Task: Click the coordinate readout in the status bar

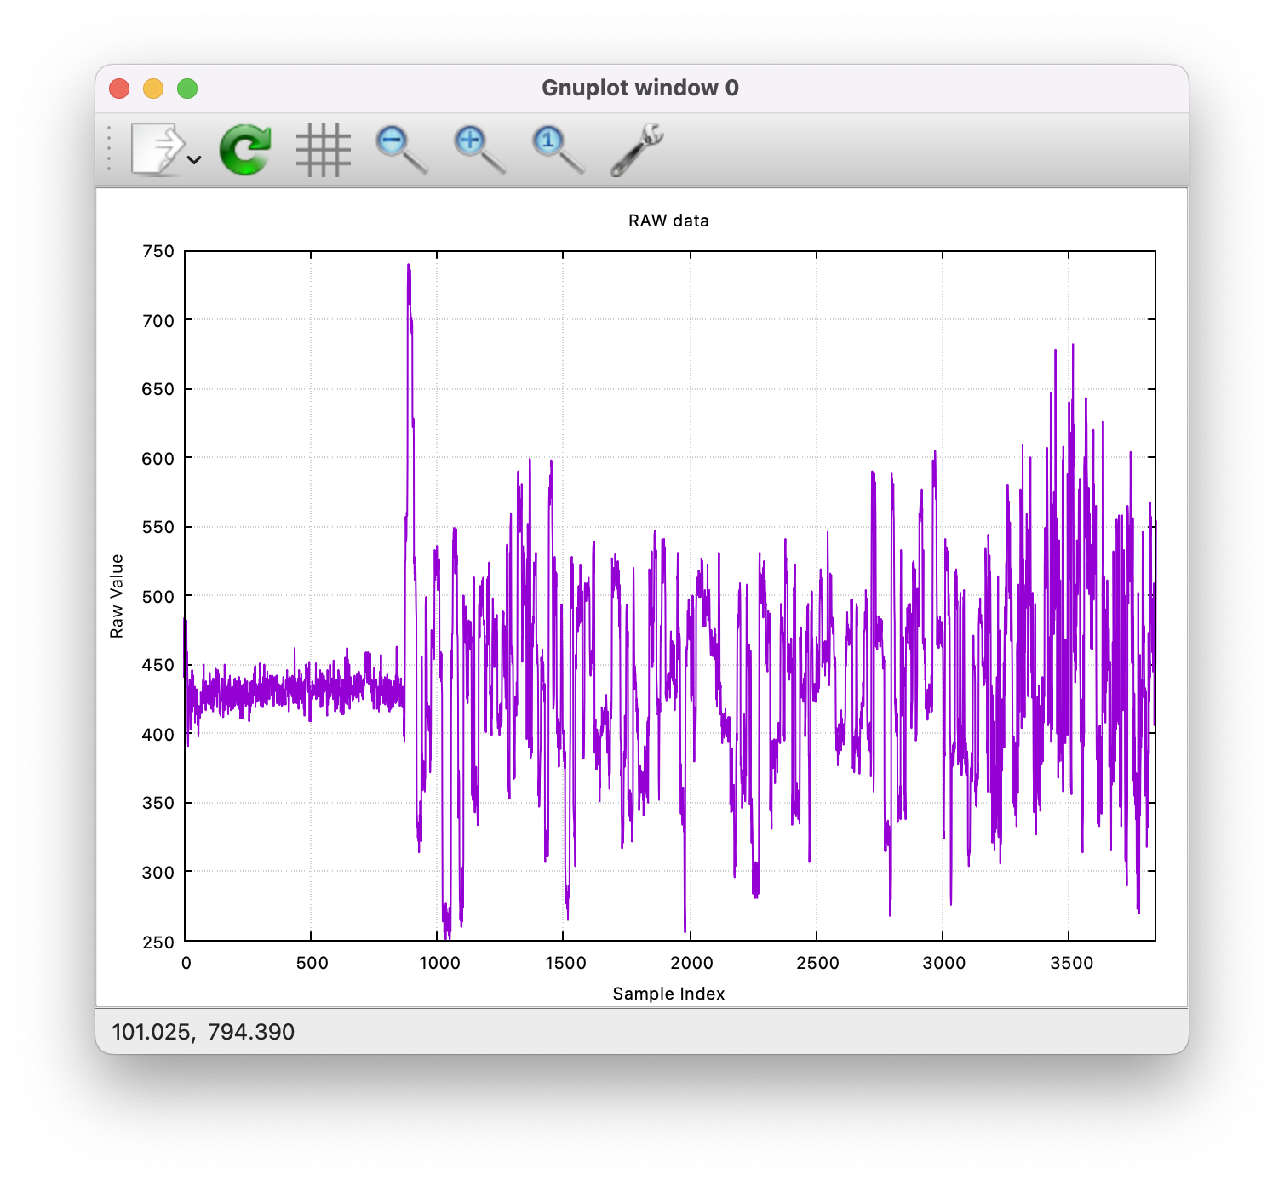Action: [202, 1031]
